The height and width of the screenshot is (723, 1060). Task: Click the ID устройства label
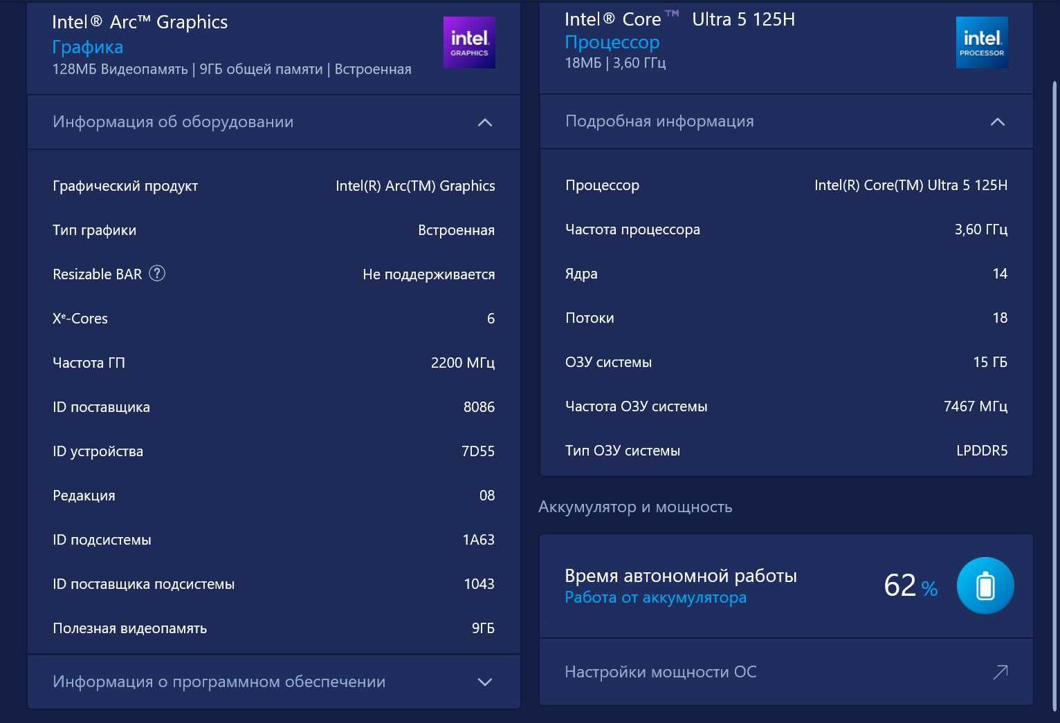[98, 451]
